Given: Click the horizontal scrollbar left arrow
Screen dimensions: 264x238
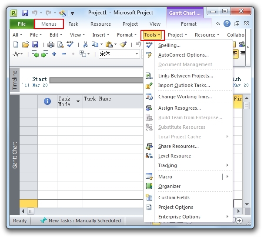Looking at the screenshot, I should 23,211.
